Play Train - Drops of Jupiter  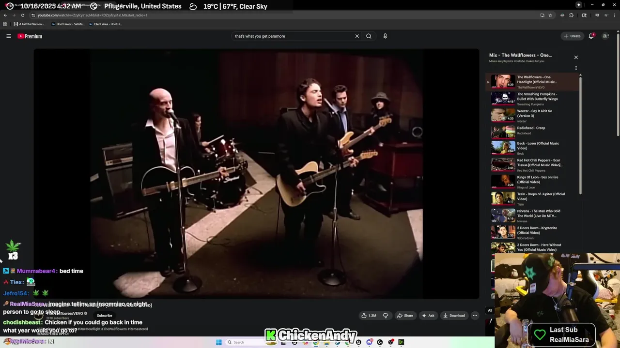(x=533, y=199)
